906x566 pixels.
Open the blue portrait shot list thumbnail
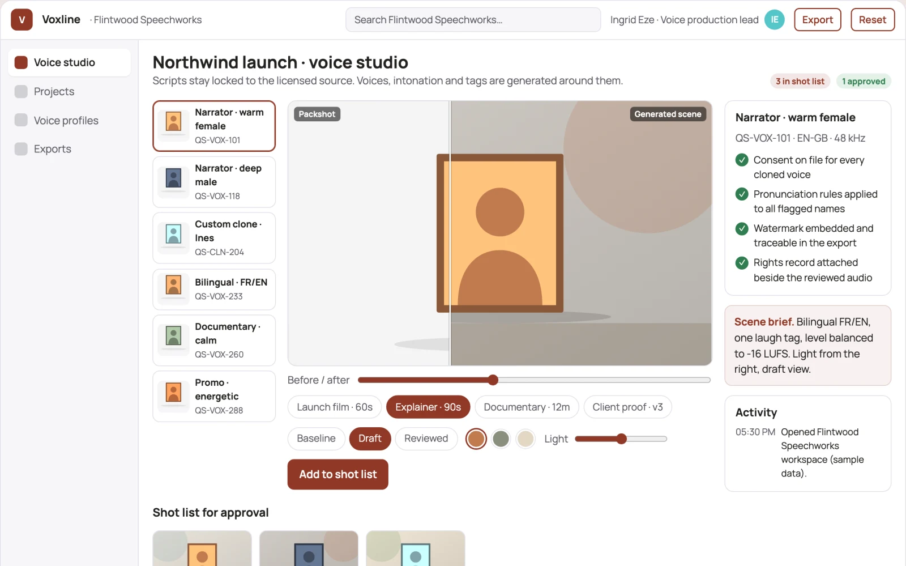tap(309, 548)
